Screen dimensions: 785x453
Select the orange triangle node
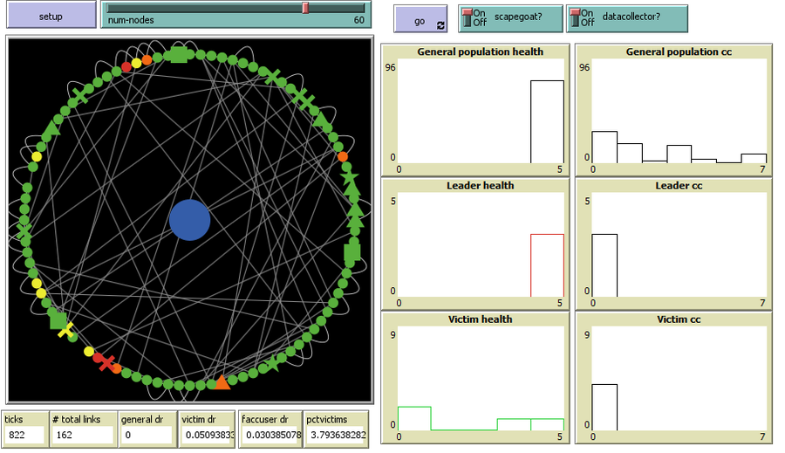click(222, 381)
